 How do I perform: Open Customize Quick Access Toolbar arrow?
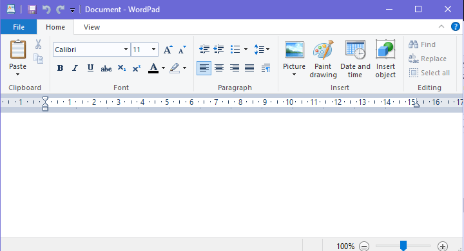click(x=72, y=10)
